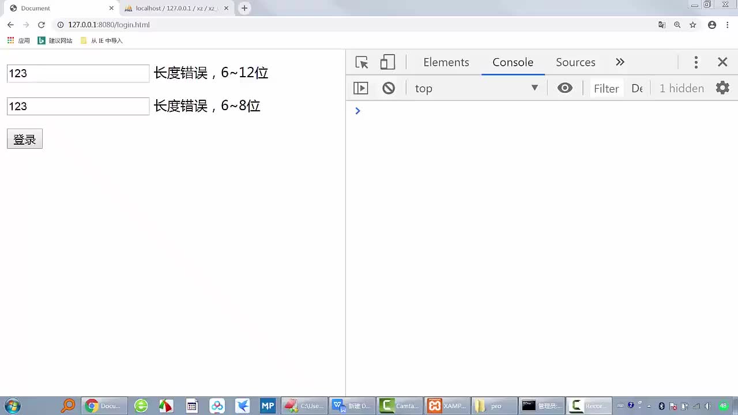The height and width of the screenshot is (415, 738).
Task: Open the Sources tab
Action: click(575, 62)
